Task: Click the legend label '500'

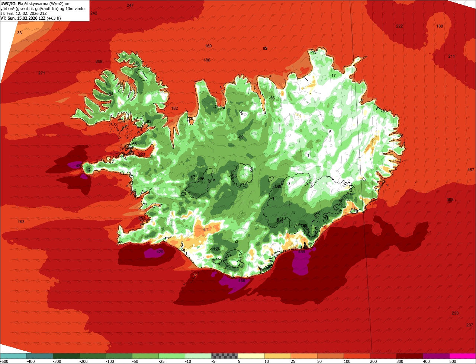Action: click(x=453, y=361)
